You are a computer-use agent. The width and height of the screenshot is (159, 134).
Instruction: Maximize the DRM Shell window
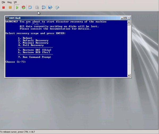point(125,18)
